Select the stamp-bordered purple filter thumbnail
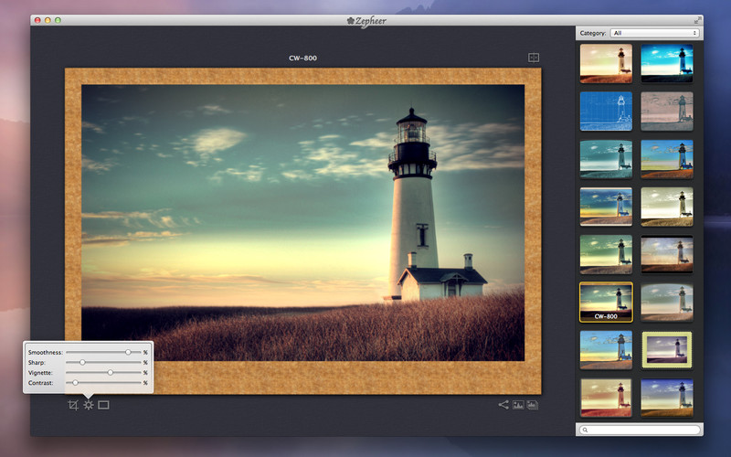This screenshot has width=731, height=457. 667,350
